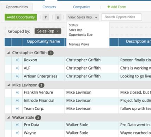Open Franklin Venture record arrow icon
Screen dimensions: 151x137
17,93
